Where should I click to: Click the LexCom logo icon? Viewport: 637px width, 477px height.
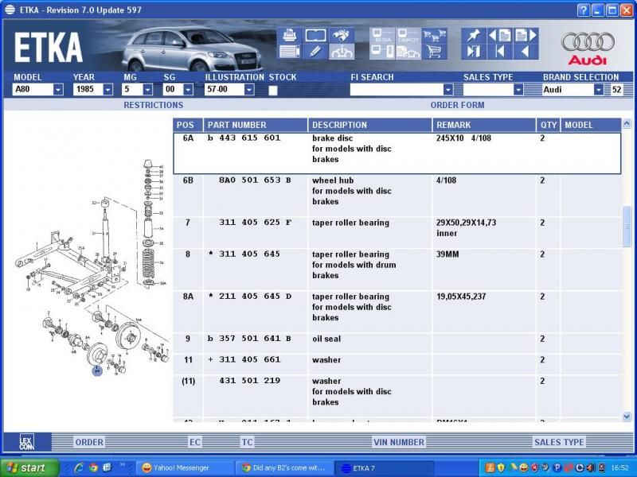tap(27, 442)
